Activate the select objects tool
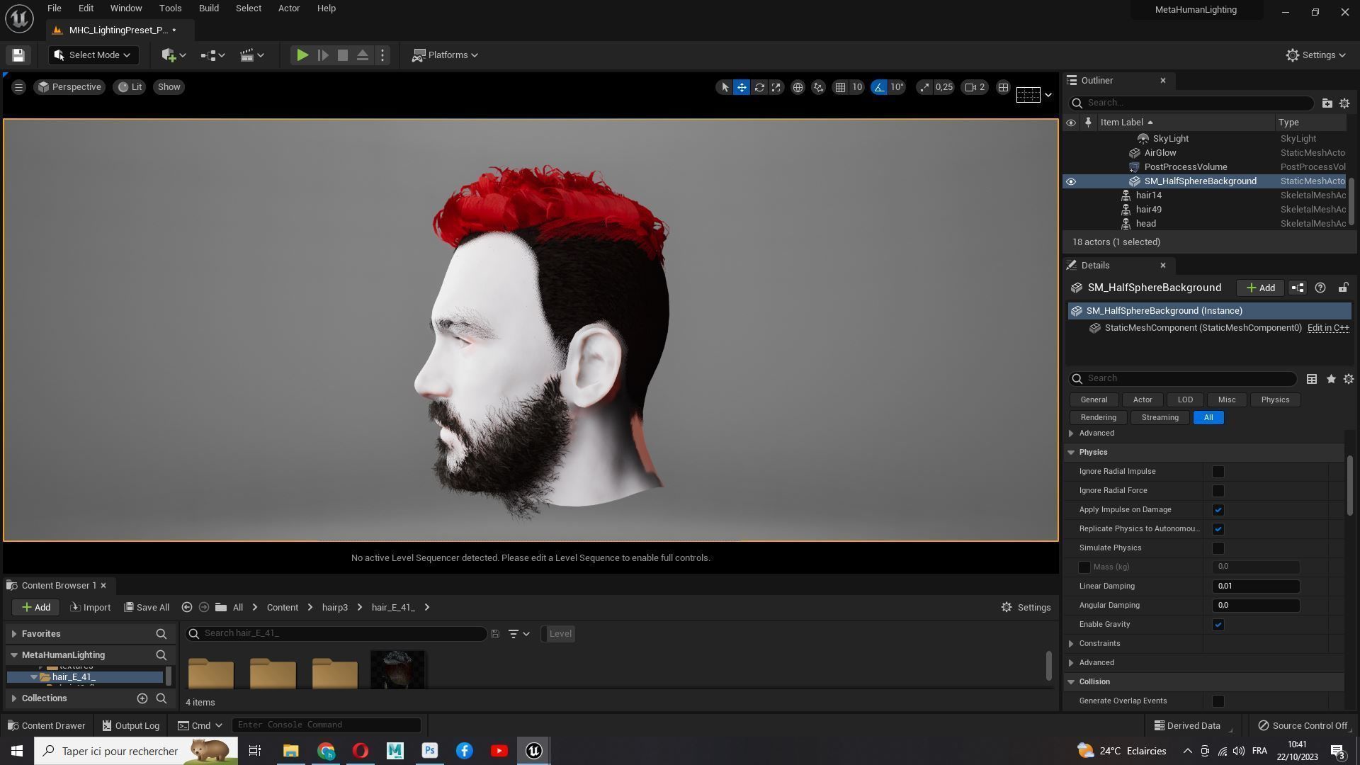1360x765 pixels. [724, 87]
